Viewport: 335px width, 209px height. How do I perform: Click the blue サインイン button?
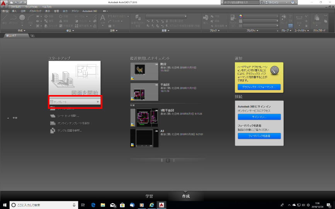[259, 117]
